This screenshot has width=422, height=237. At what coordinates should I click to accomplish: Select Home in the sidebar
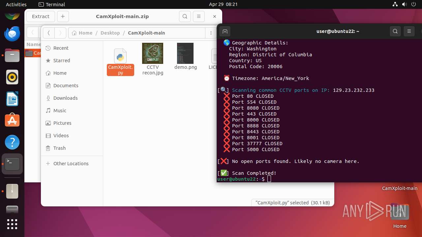coord(72,73)
